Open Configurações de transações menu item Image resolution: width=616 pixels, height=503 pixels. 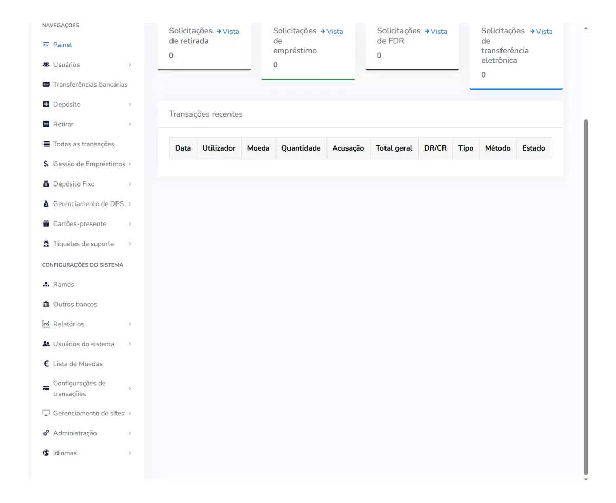[x=79, y=388]
